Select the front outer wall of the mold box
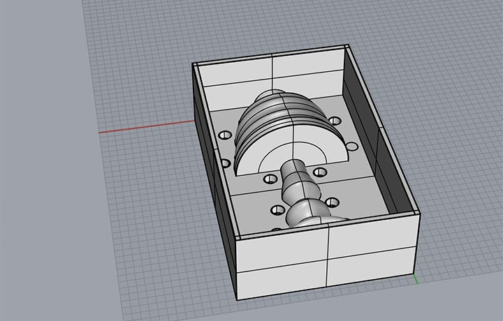503x321 pixels. click(327, 257)
